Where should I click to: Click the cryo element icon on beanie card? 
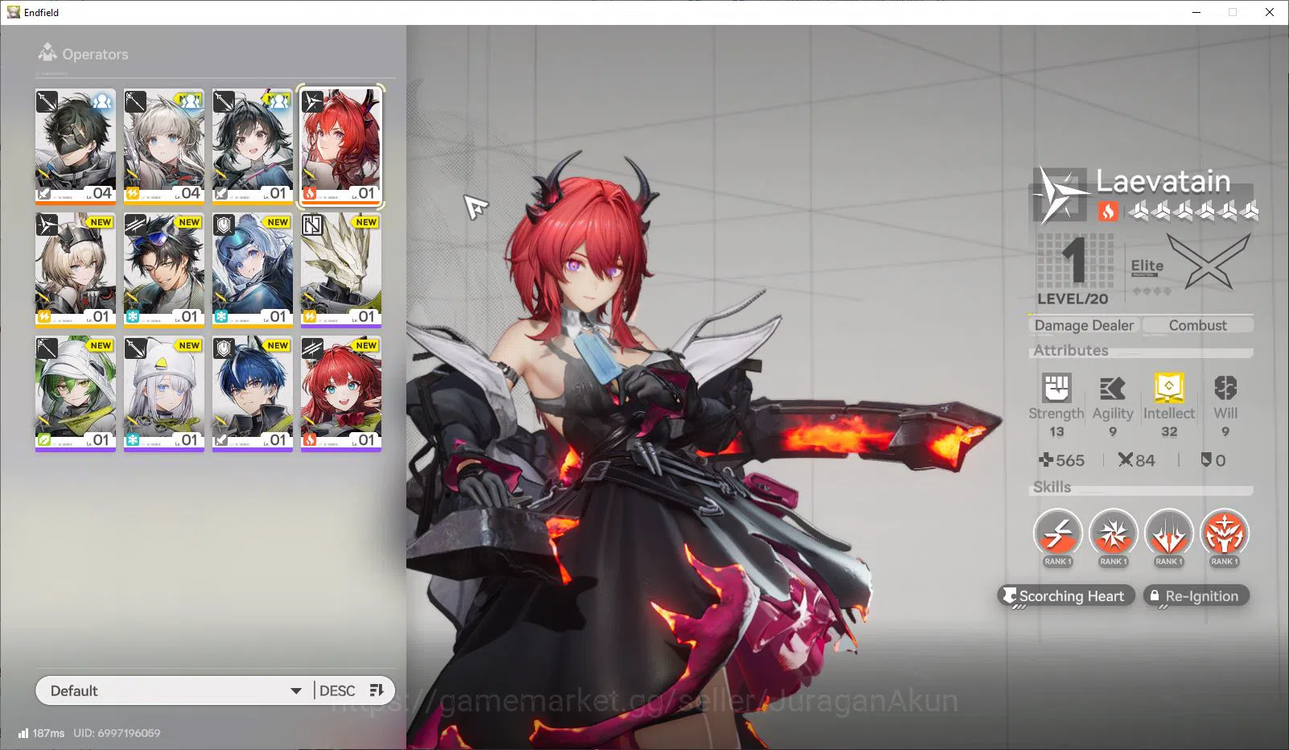[132, 440]
